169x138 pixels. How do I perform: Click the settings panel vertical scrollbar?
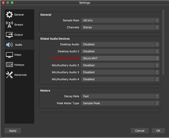tap(163, 42)
